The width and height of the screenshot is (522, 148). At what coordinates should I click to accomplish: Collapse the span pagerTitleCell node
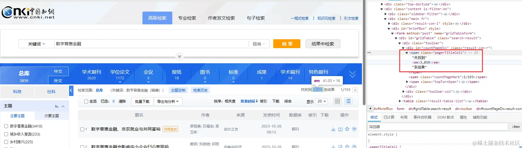[x=407, y=53]
